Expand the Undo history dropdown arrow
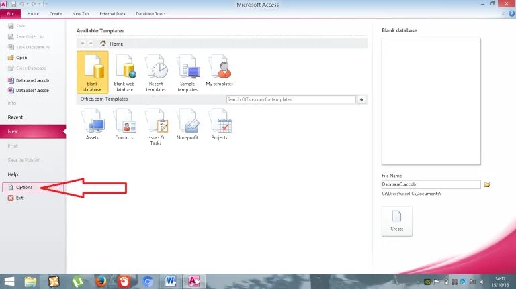 pos(27,4)
